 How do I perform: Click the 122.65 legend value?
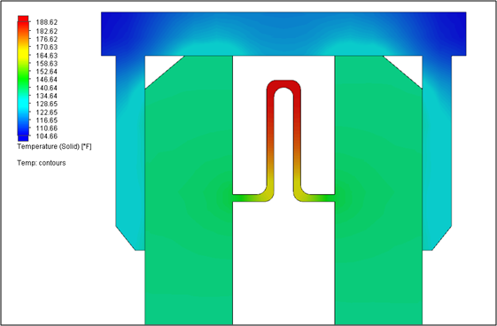point(47,113)
